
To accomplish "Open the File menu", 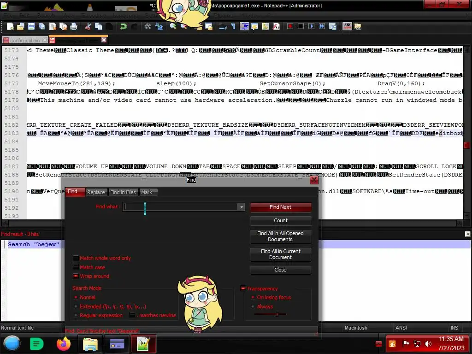I will 8,15.
